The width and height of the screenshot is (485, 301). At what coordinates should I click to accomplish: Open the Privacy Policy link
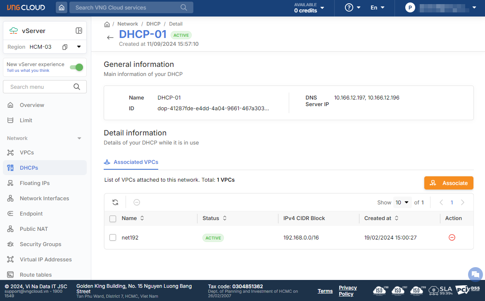point(347,291)
